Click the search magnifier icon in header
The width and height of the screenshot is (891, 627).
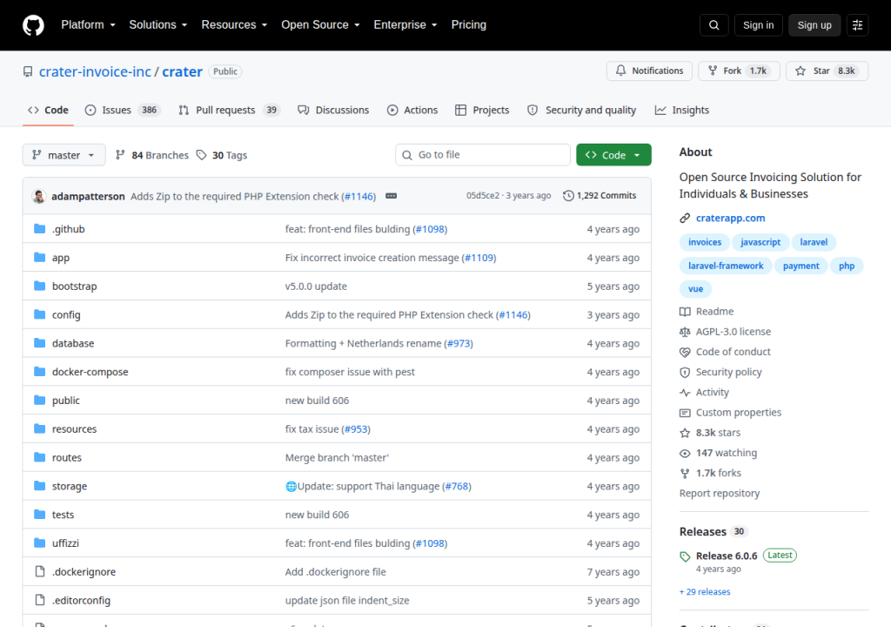tap(713, 25)
